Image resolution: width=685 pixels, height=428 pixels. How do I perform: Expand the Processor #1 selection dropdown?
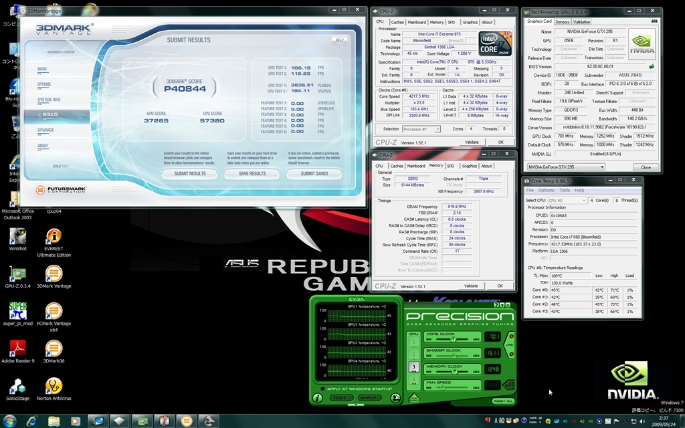coord(421,129)
